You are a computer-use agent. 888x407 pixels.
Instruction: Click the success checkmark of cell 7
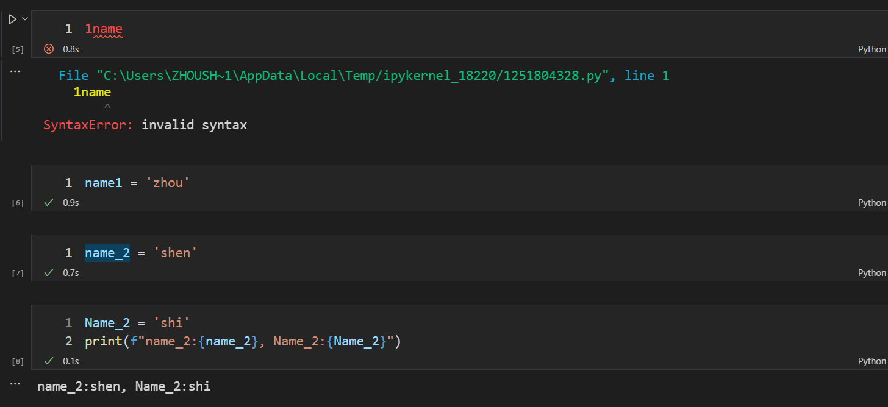coord(49,272)
